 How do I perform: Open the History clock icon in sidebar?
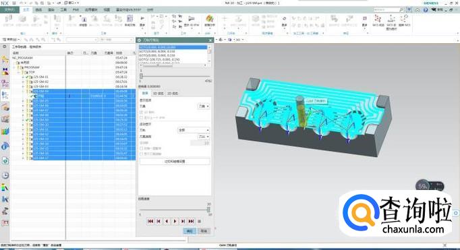click(5, 175)
